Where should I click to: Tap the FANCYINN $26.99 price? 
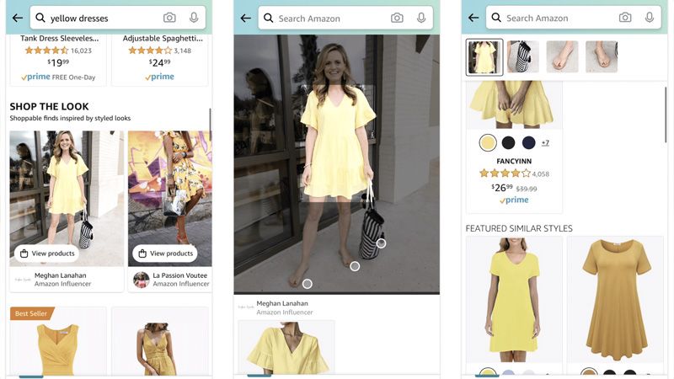[x=502, y=188]
